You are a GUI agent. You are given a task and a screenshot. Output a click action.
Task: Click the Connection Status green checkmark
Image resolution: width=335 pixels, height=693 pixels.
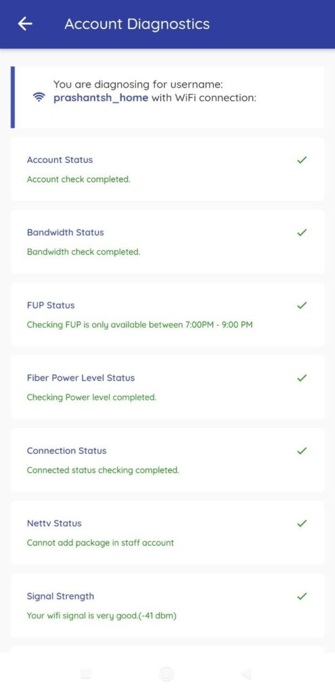[302, 451]
